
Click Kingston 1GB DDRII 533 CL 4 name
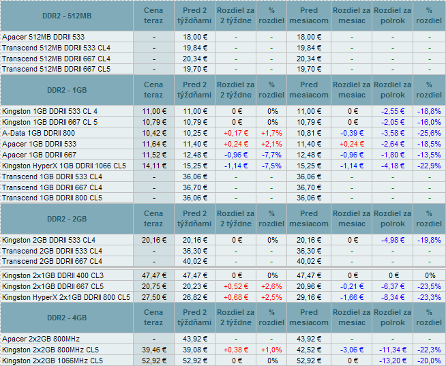click(x=50, y=111)
